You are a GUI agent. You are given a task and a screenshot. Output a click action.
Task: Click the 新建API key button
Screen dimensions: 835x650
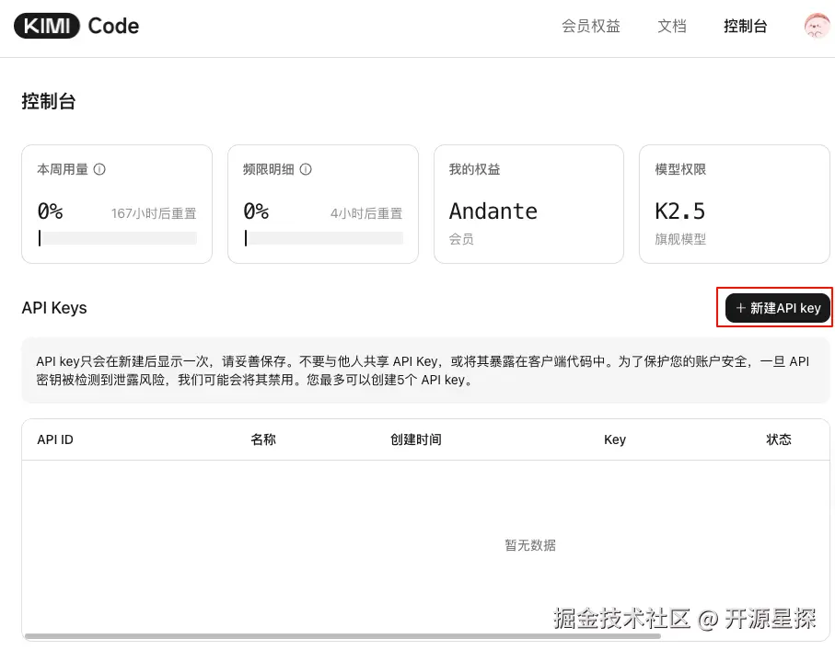(x=778, y=308)
